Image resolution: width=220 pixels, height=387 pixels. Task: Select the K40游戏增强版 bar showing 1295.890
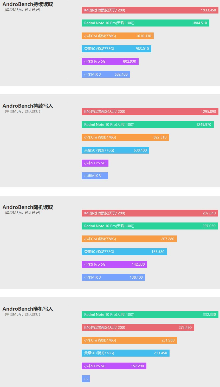(x=150, y=111)
